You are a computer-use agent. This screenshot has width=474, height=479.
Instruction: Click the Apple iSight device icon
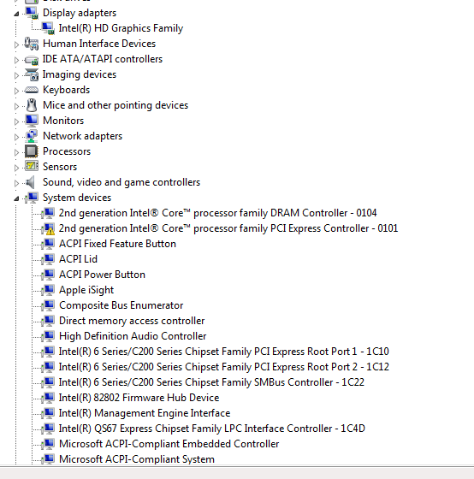(48, 290)
